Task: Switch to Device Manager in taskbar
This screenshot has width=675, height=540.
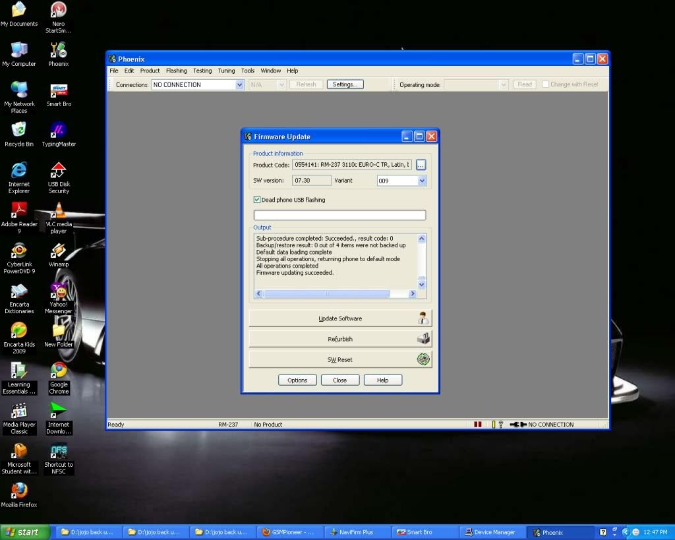Action: (493, 532)
